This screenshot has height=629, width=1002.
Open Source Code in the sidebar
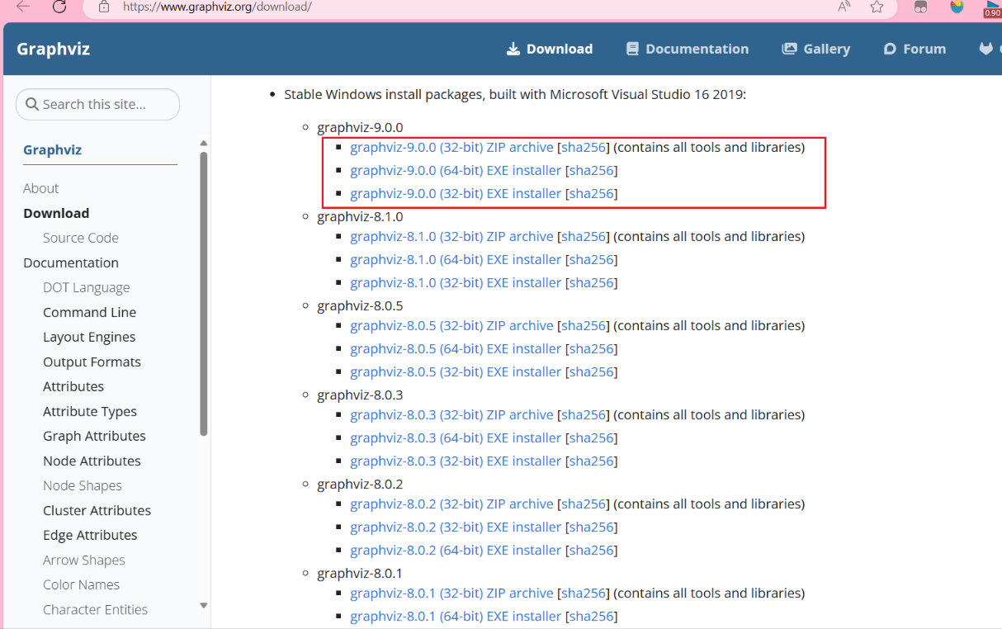pos(81,238)
